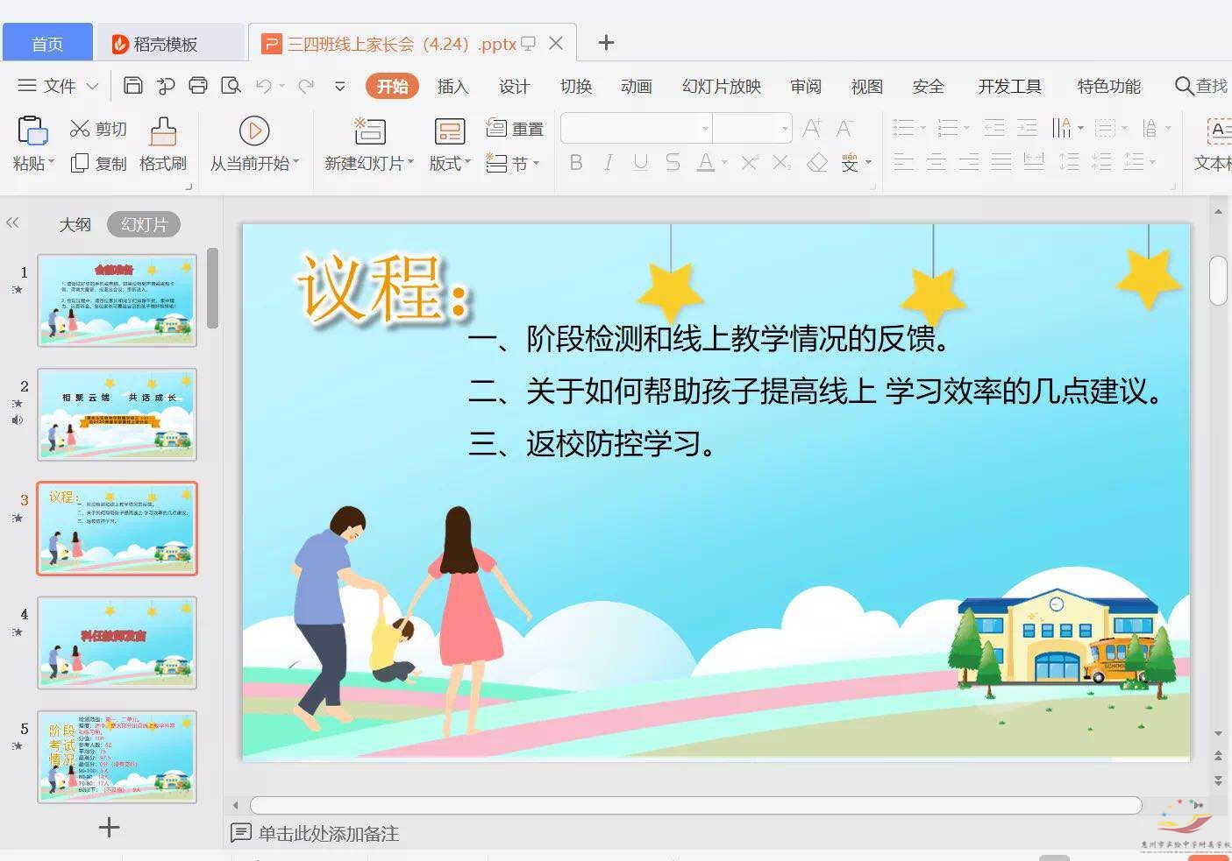Screen dimensions: 1232x861
Task: Select the 幻灯片 view pill
Action: click(x=144, y=225)
